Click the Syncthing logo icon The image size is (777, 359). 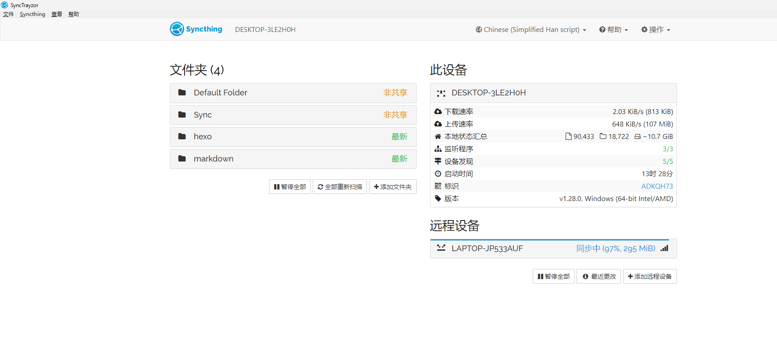pos(177,29)
